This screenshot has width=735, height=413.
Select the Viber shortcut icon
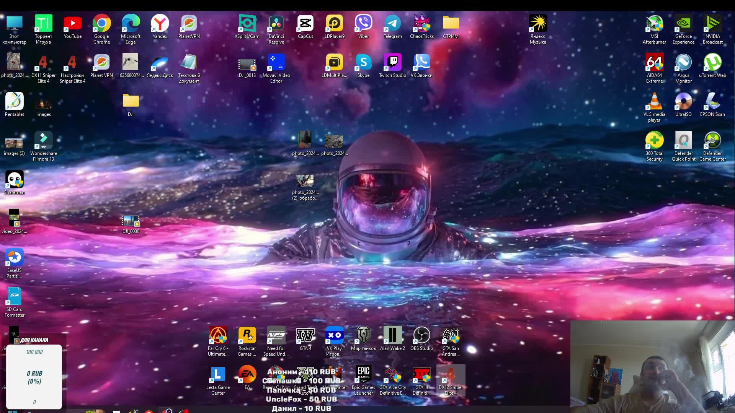[x=363, y=24]
